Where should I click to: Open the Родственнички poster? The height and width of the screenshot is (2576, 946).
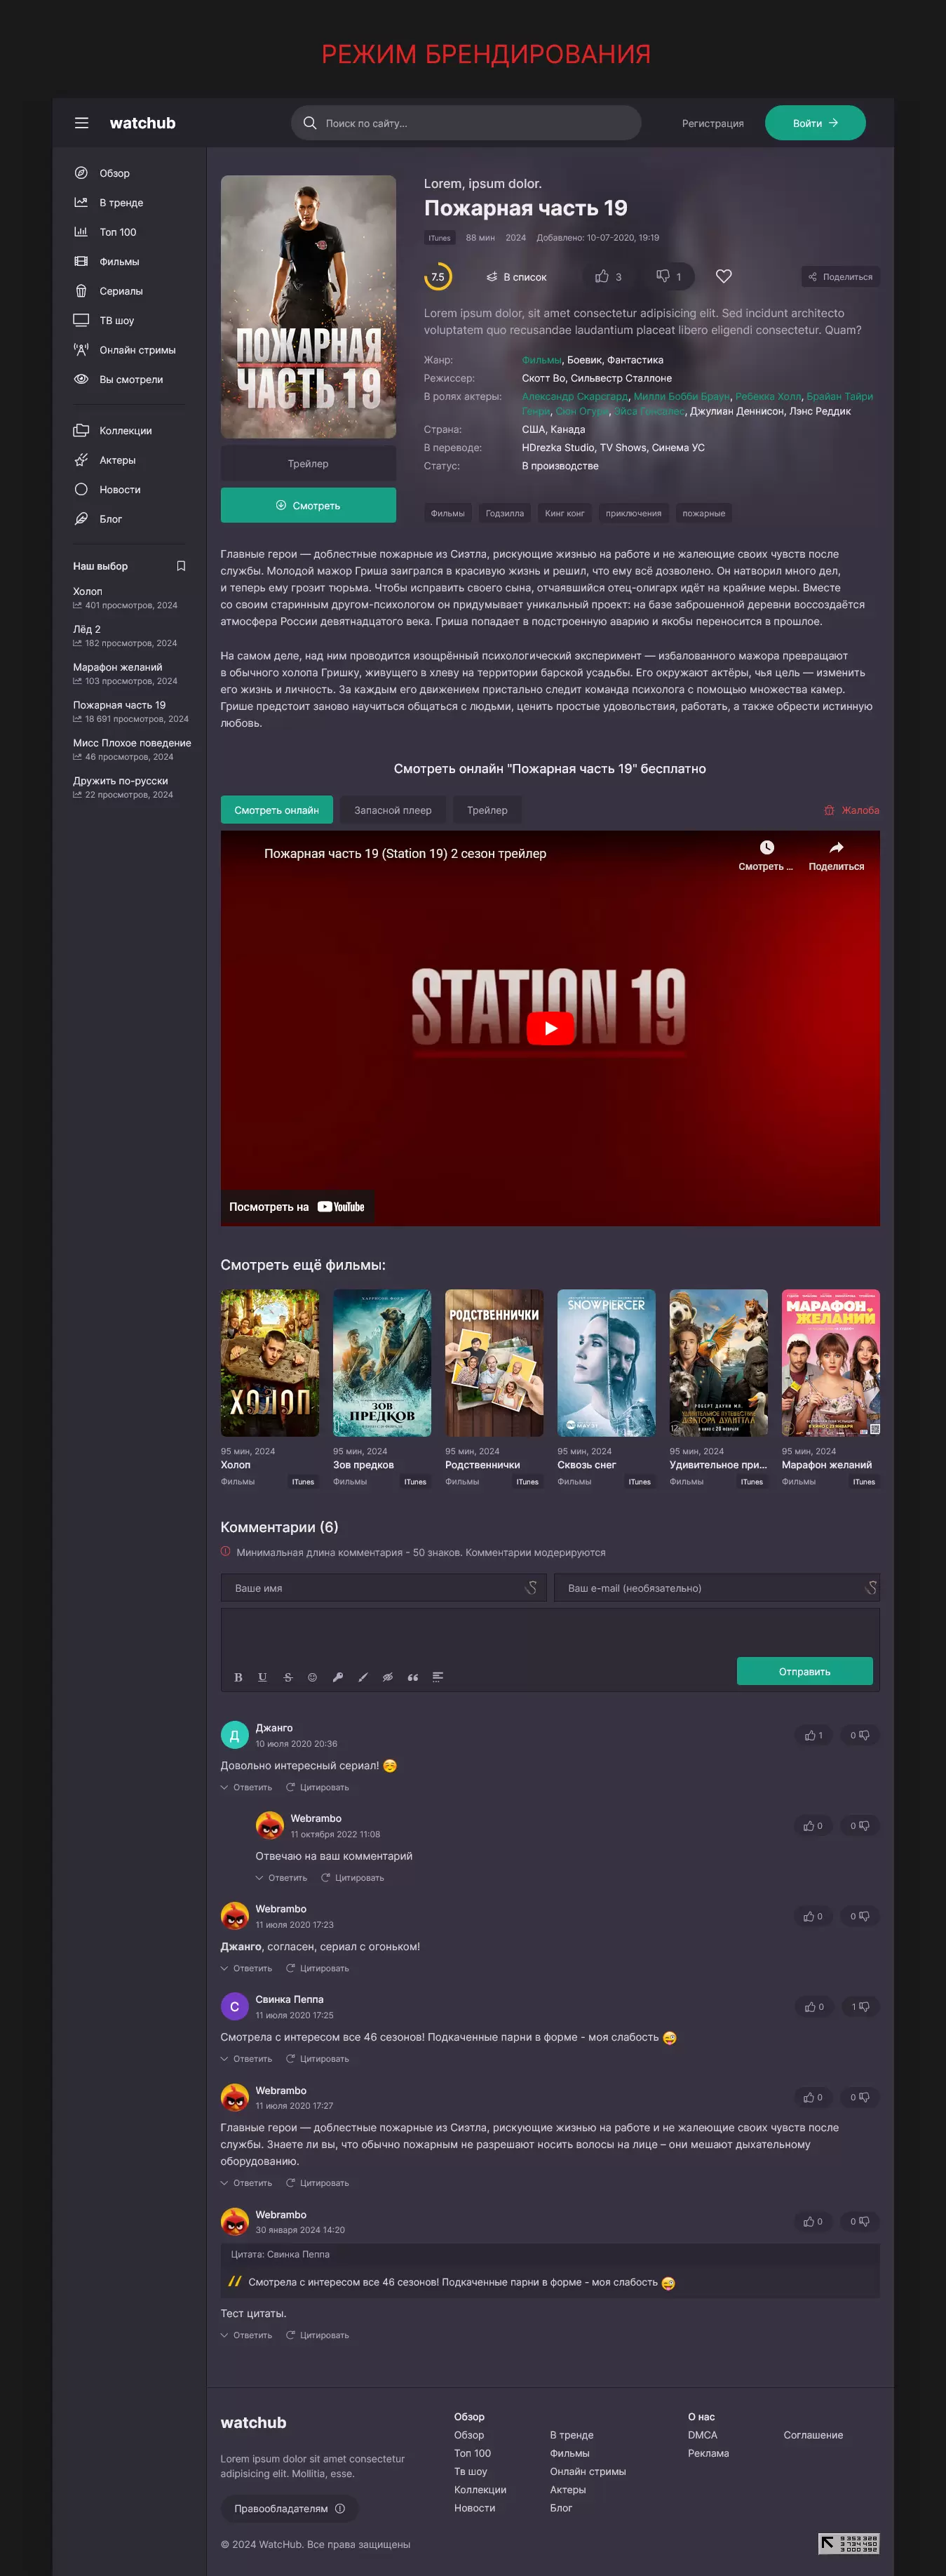494,1363
